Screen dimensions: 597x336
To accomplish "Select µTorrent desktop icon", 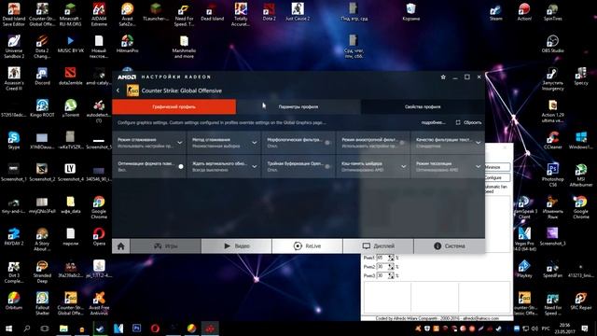I will (71, 108).
